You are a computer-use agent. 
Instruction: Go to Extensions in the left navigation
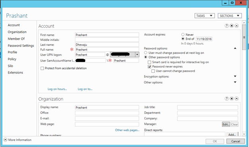[16, 72]
